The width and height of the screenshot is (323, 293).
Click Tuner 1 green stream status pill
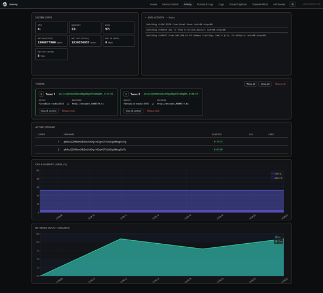click(86, 94)
